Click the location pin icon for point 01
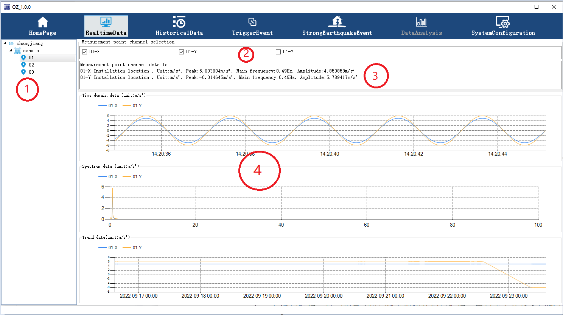This screenshot has width=563, height=315. pyautogui.click(x=23, y=58)
